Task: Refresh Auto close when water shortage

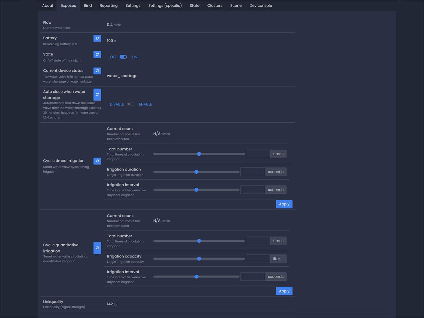Action: coord(97,95)
